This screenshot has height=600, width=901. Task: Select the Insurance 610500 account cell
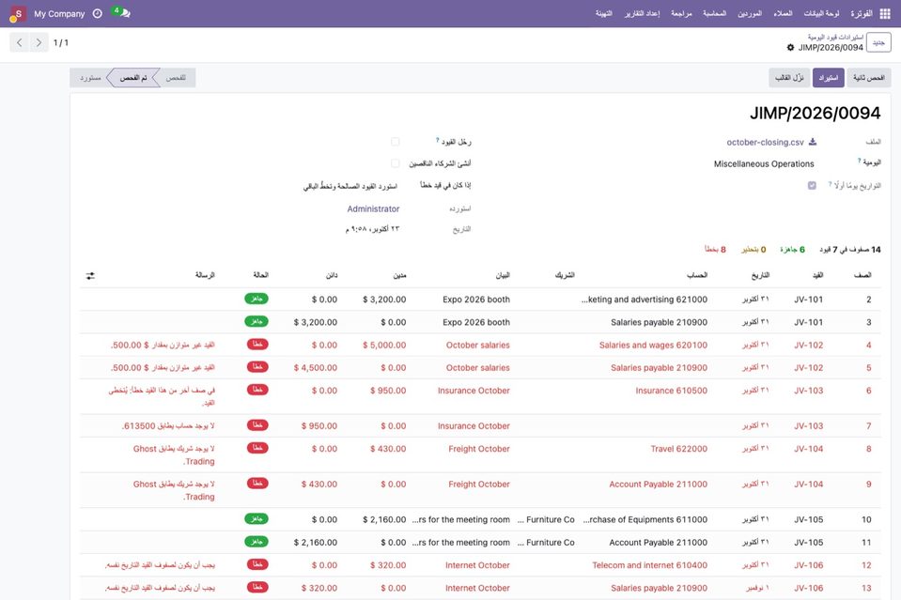[671, 391]
